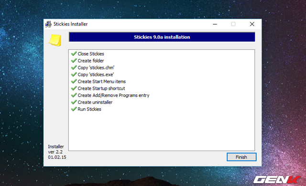The height and width of the screenshot is (186, 306).
Task: Select the 'Create folder' step text
Action: point(91,61)
